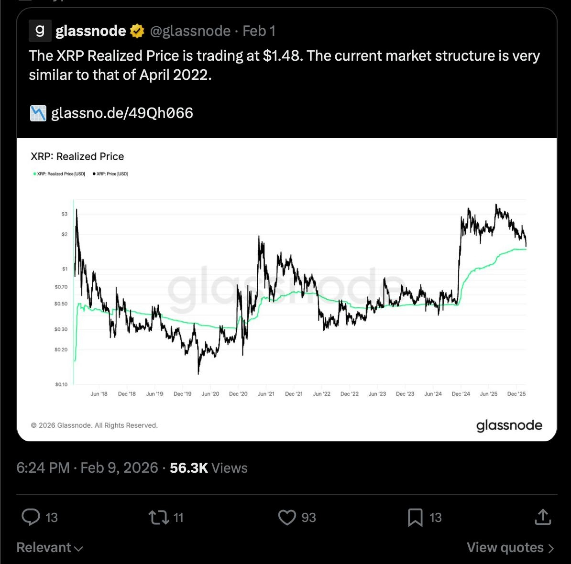This screenshot has width=571, height=564.
Task: Open View quotes chevron link
Action: click(510, 548)
